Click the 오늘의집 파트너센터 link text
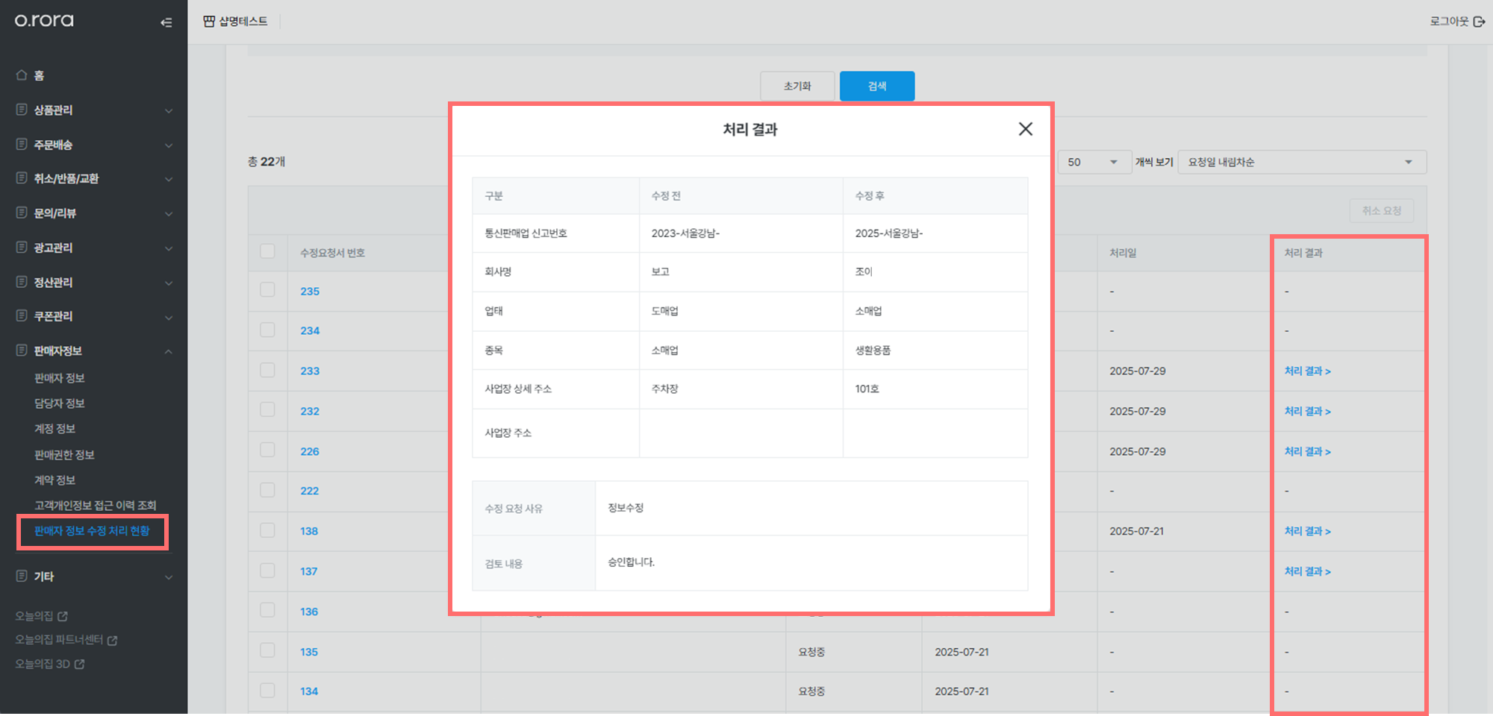Image resolution: width=1493 pixels, height=716 pixels. click(59, 640)
